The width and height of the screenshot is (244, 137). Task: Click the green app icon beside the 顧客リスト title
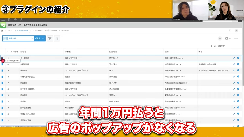(x=3, y=25)
